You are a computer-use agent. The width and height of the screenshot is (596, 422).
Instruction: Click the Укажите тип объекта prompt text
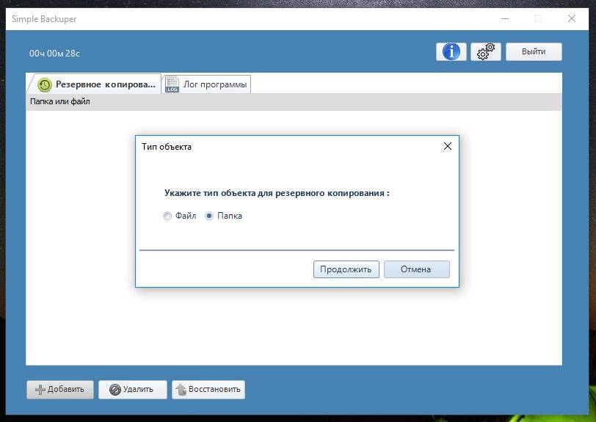(x=277, y=193)
